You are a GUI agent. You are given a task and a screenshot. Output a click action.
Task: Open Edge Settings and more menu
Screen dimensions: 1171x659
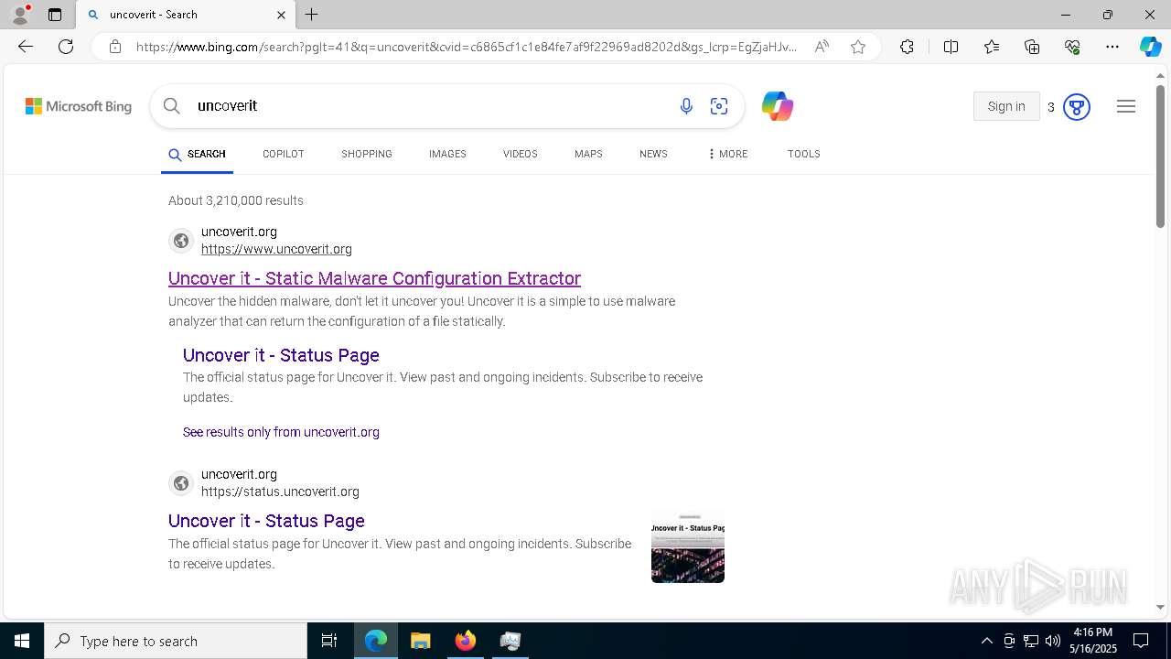(1112, 47)
